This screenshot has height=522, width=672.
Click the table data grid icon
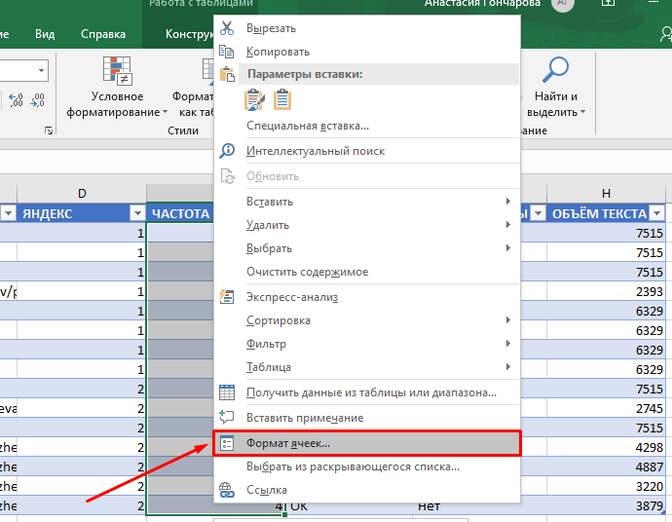[x=227, y=392]
